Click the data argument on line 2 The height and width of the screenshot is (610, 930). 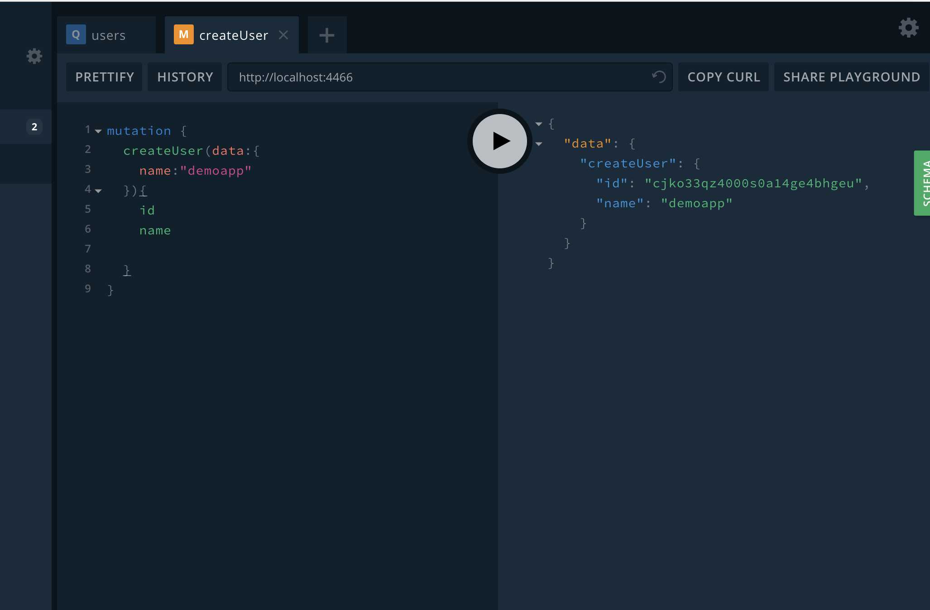[228, 151]
